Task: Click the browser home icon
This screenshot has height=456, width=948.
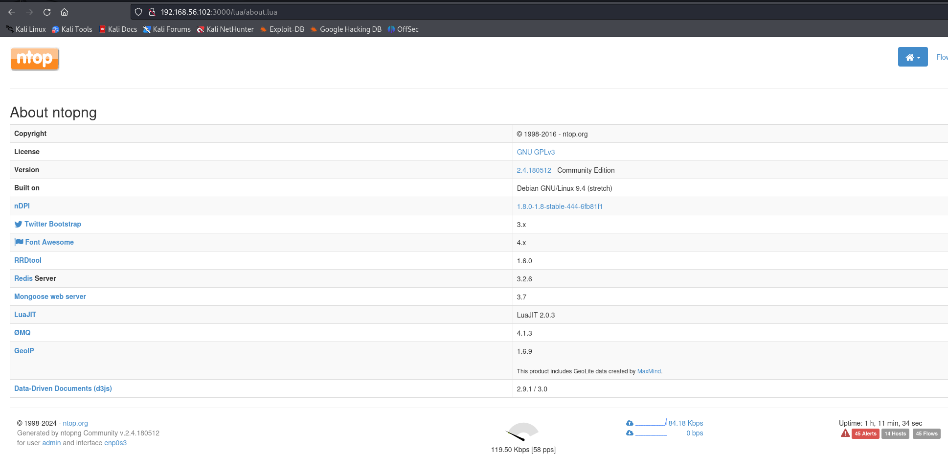Action: click(x=64, y=12)
